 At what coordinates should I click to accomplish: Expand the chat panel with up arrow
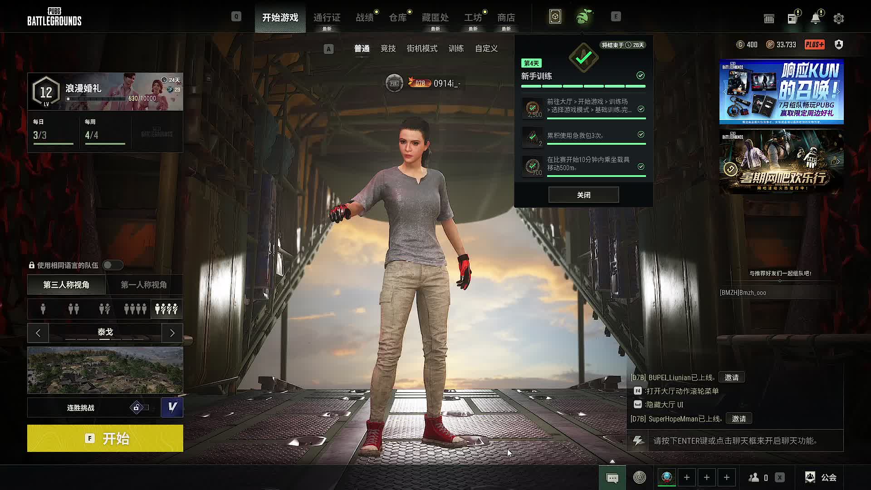[x=612, y=461]
